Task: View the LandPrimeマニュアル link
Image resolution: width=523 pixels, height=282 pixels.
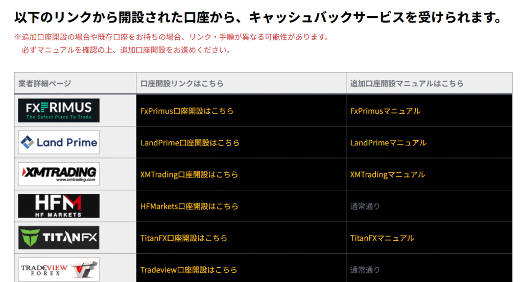Action: (x=388, y=143)
